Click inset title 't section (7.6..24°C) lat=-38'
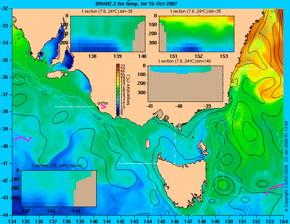 (x=107, y=11)
